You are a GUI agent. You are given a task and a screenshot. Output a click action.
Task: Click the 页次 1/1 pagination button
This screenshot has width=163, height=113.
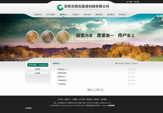pos(100,90)
